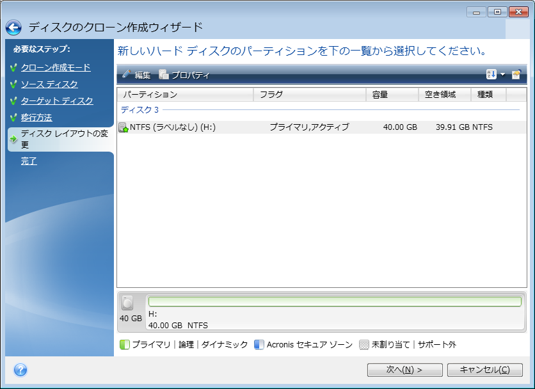Screen dimensions: 535x389
Task: Click the 40 GB hard disk icon
Action: tap(128, 303)
